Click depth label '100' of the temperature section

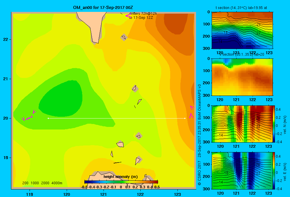coord(206,24)
